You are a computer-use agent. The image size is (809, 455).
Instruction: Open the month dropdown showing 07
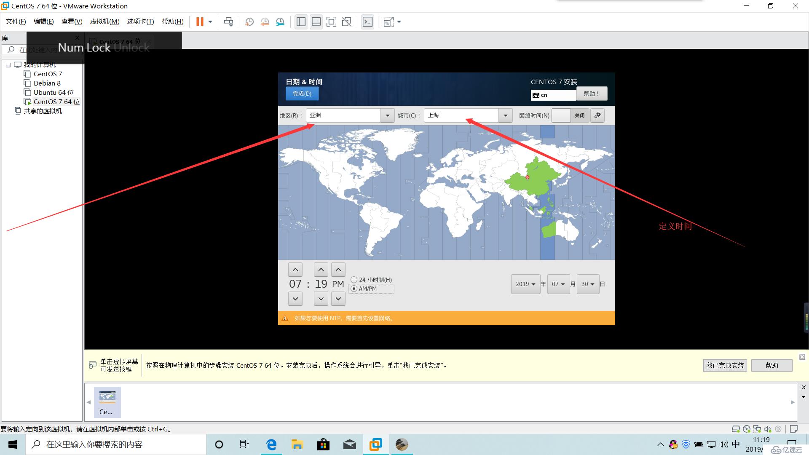(x=558, y=284)
